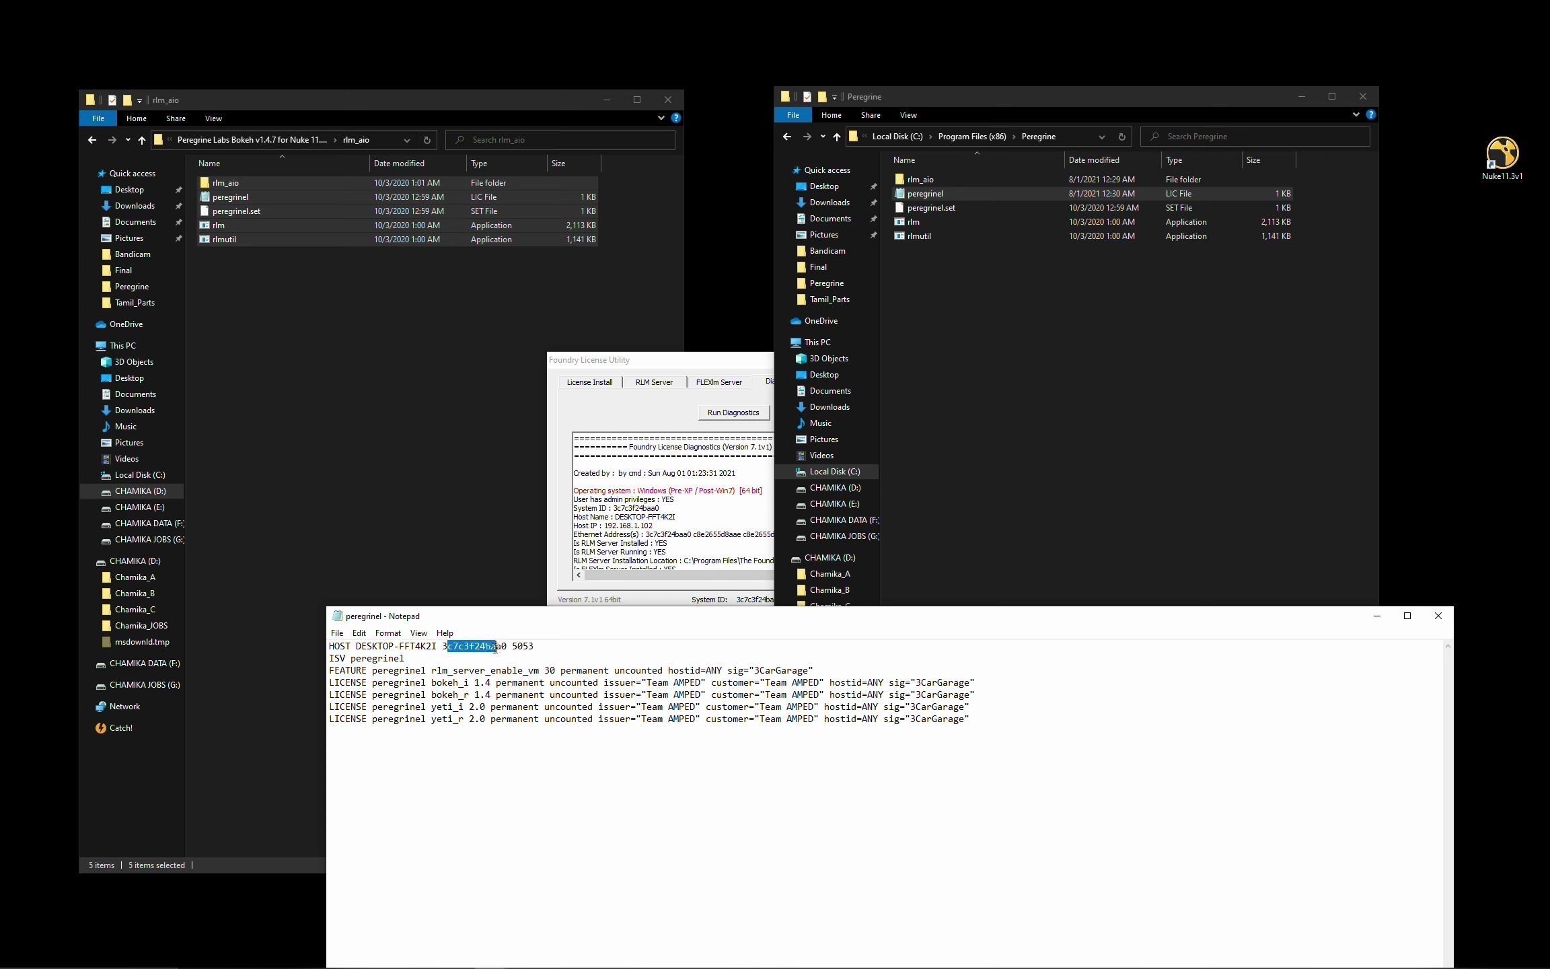Viewport: 1550px width, 969px height.
Task: Sort by Date modified in rlm_aio window
Action: tap(417, 164)
